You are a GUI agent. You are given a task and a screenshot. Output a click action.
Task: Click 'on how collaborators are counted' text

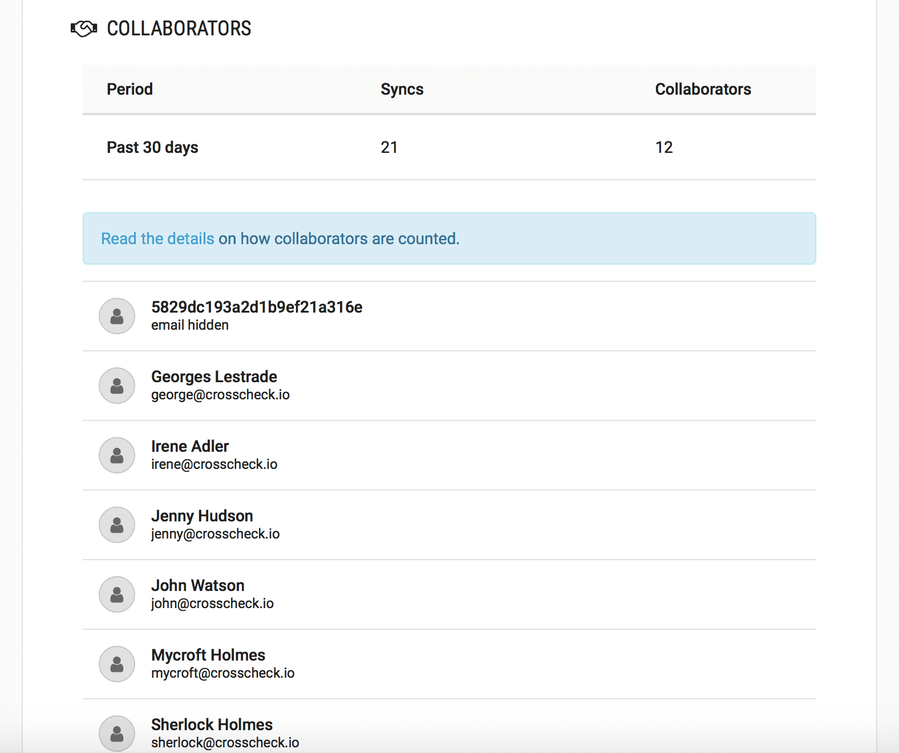(x=339, y=238)
